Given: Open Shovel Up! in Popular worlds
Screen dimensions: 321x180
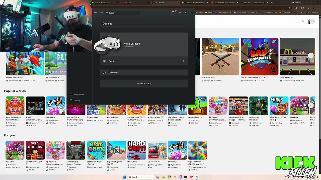Looking at the screenshot, I should (x=55, y=106).
